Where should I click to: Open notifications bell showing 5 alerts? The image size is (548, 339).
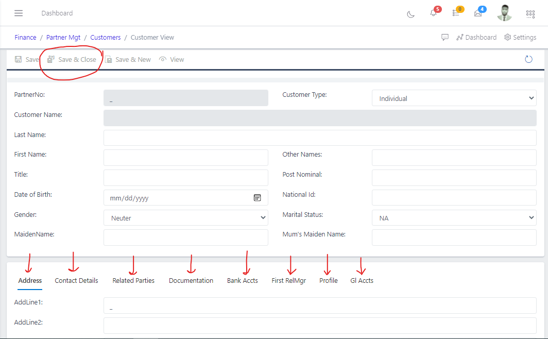[433, 14]
